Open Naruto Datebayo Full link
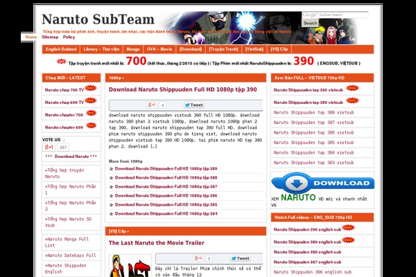The height and width of the screenshot is (277, 416). pyautogui.click(x=70, y=256)
